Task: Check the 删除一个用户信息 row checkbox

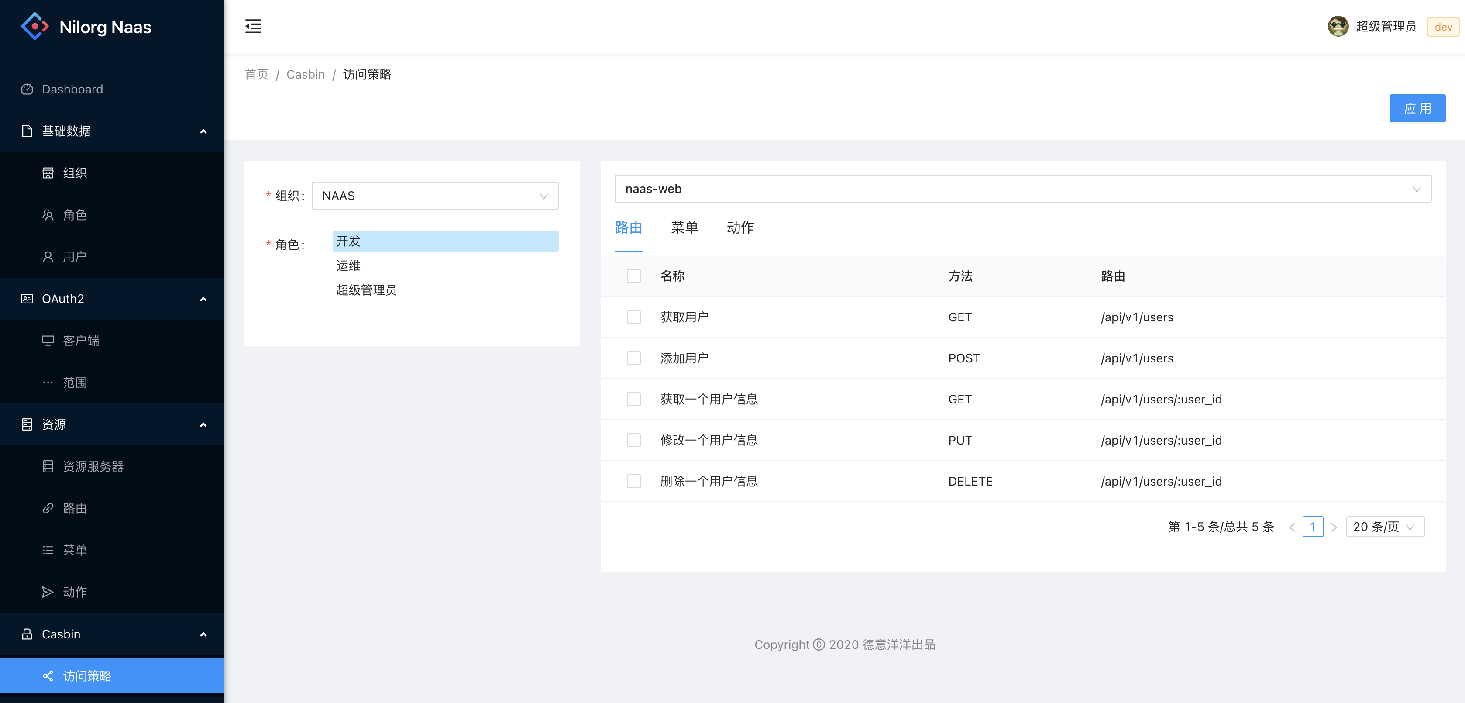Action: 633,481
